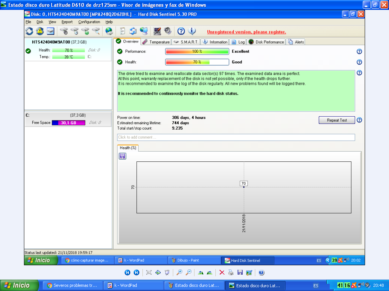
Task: Switch to the Alerts tab
Action: [296, 42]
